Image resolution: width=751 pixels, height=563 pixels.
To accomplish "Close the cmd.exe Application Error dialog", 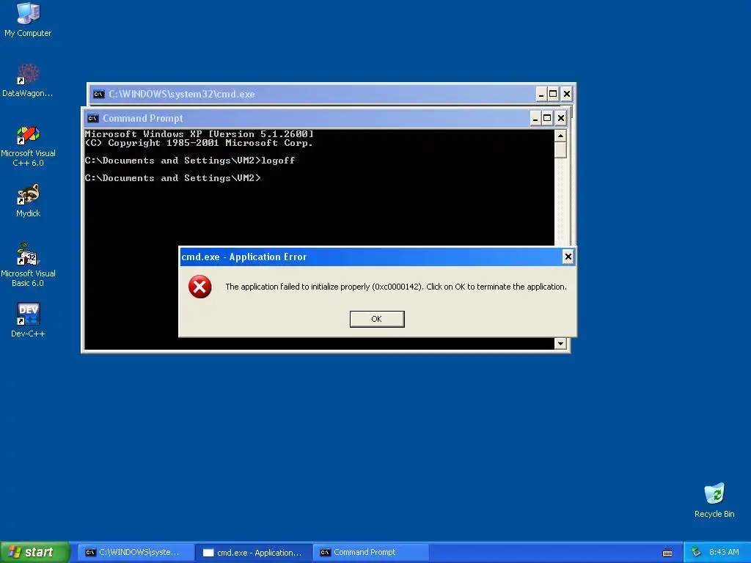I will click(x=568, y=257).
